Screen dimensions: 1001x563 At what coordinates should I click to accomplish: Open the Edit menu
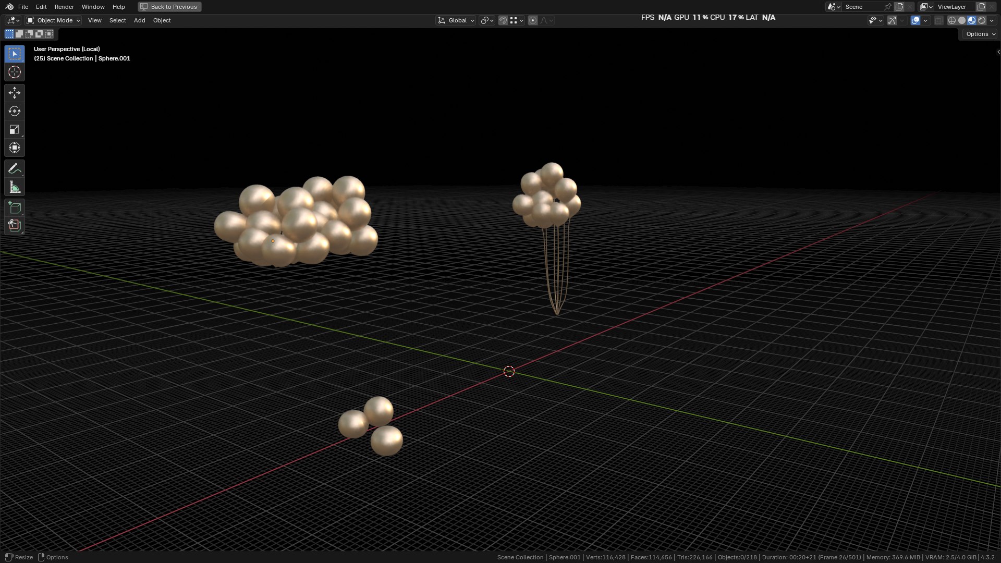(x=41, y=7)
